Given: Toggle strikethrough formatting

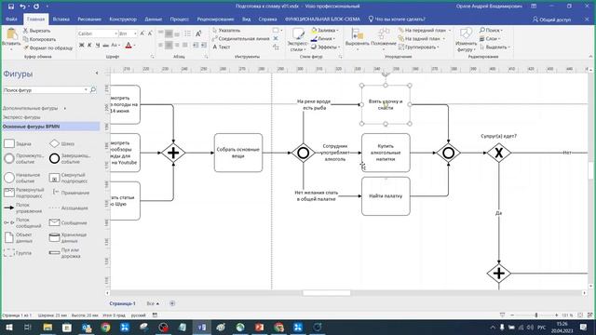Looking at the screenshot, I should (x=105, y=46).
